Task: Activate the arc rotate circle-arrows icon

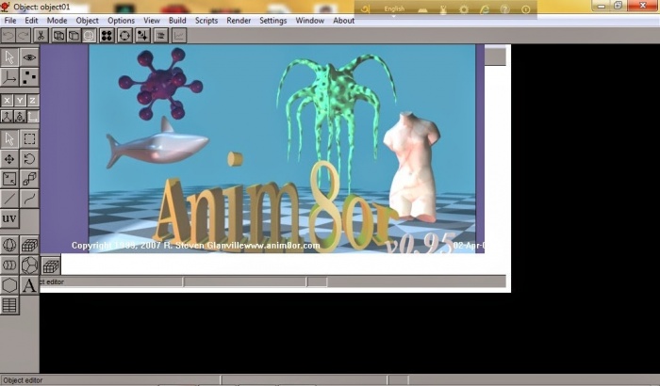Action: tap(124, 36)
